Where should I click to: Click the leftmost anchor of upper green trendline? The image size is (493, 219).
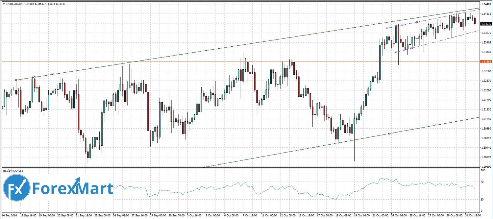[16, 80]
